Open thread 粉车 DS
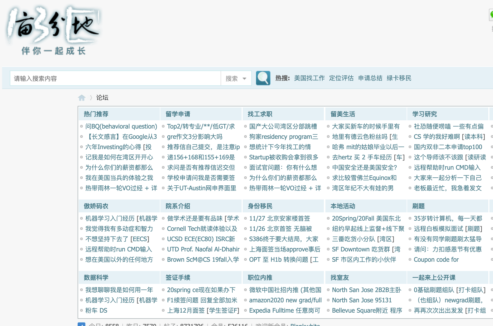This screenshot has width=493, height=326. [96, 310]
